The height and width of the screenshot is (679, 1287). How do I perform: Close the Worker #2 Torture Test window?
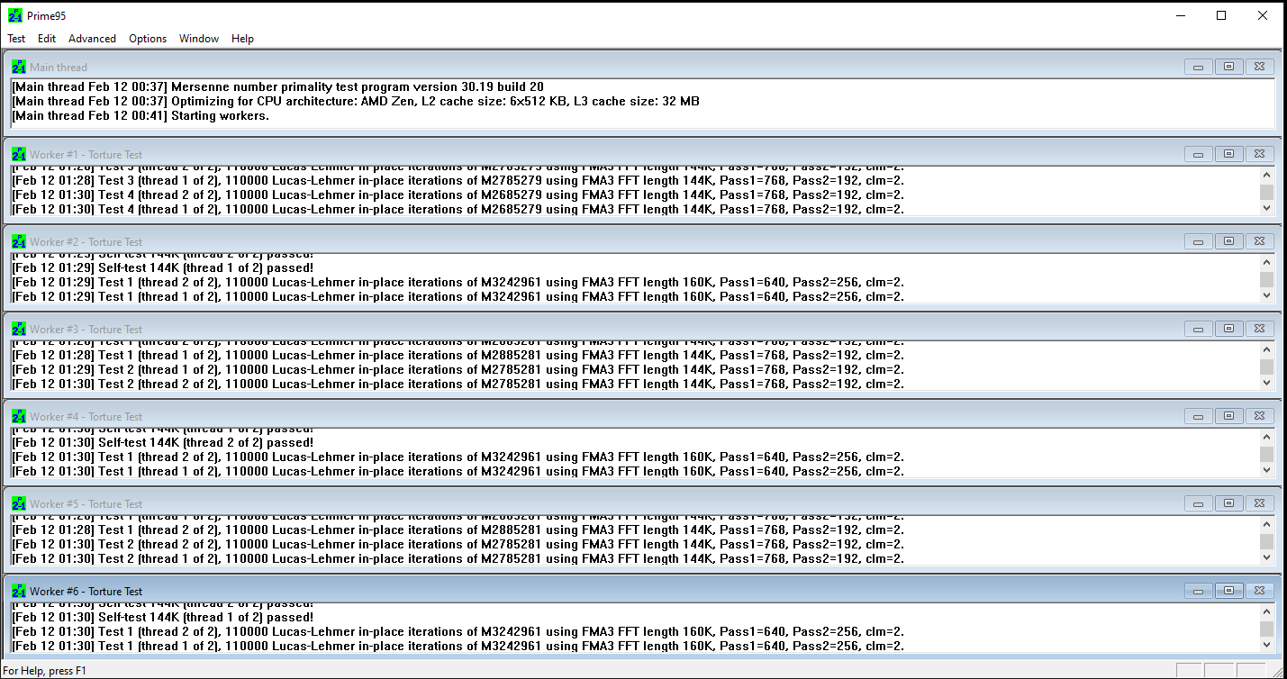(x=1260, y=241)
